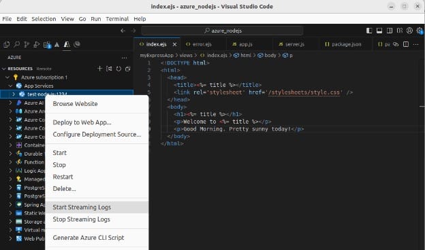Image resolution: width=425 pixels, height=250 pixels.
Task: Open the editor More Actions ellipsis
Action: pos(415,44)
